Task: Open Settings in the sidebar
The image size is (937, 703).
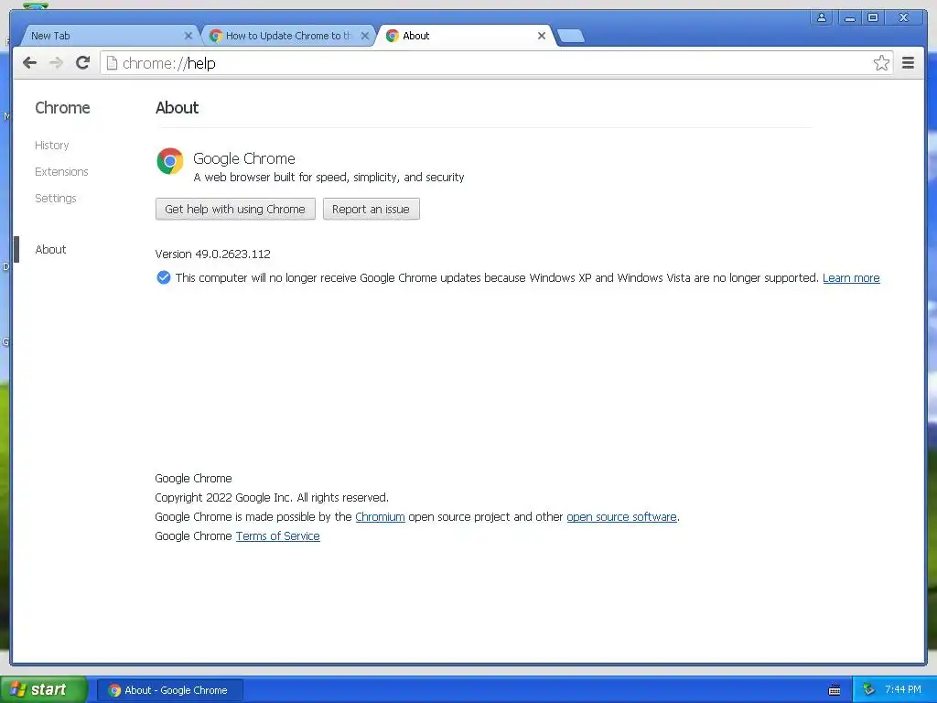Action: pos(56,198)
